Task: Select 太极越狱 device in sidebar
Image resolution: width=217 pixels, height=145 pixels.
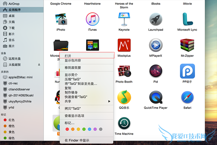Action: coord(22,65)
